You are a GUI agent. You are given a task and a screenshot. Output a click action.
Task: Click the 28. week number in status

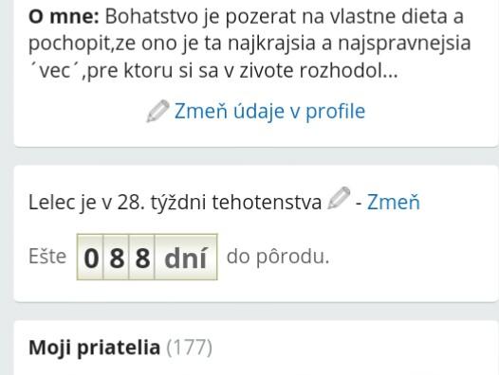point(131,203)
